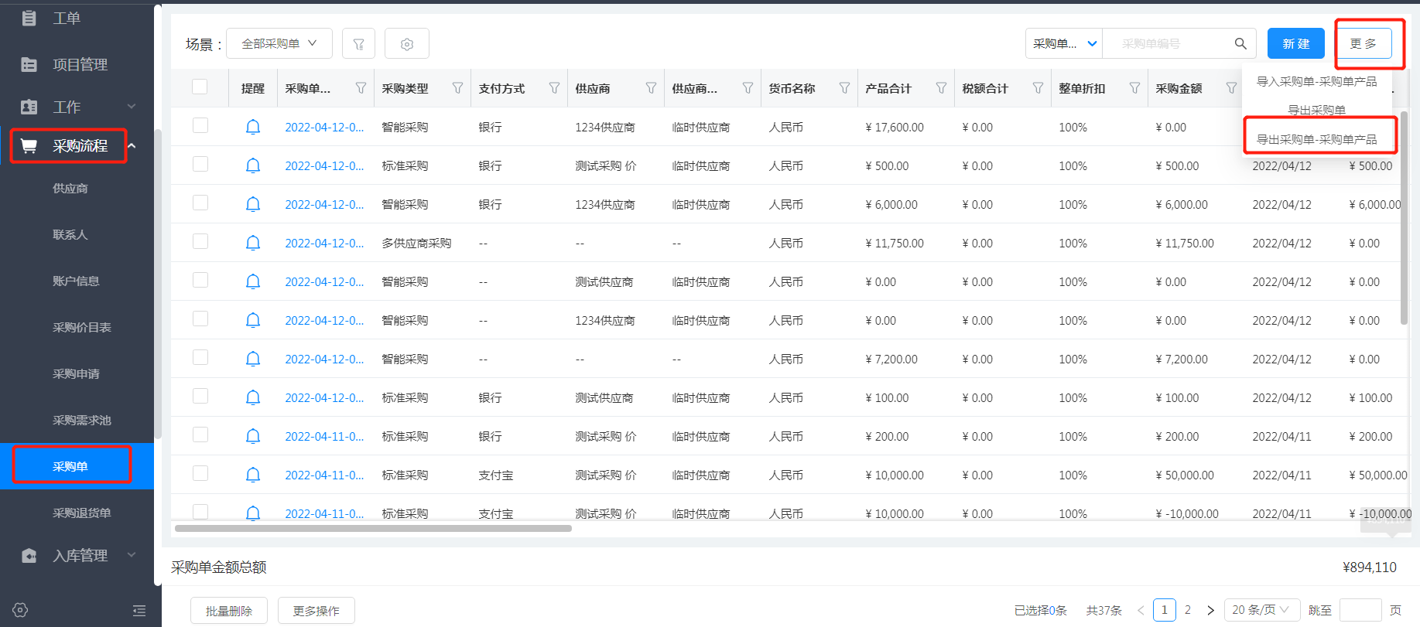Open the 全部采购单 scene dropdown
The height and width of the screenshot is (627, 1420).
[279, 43]
